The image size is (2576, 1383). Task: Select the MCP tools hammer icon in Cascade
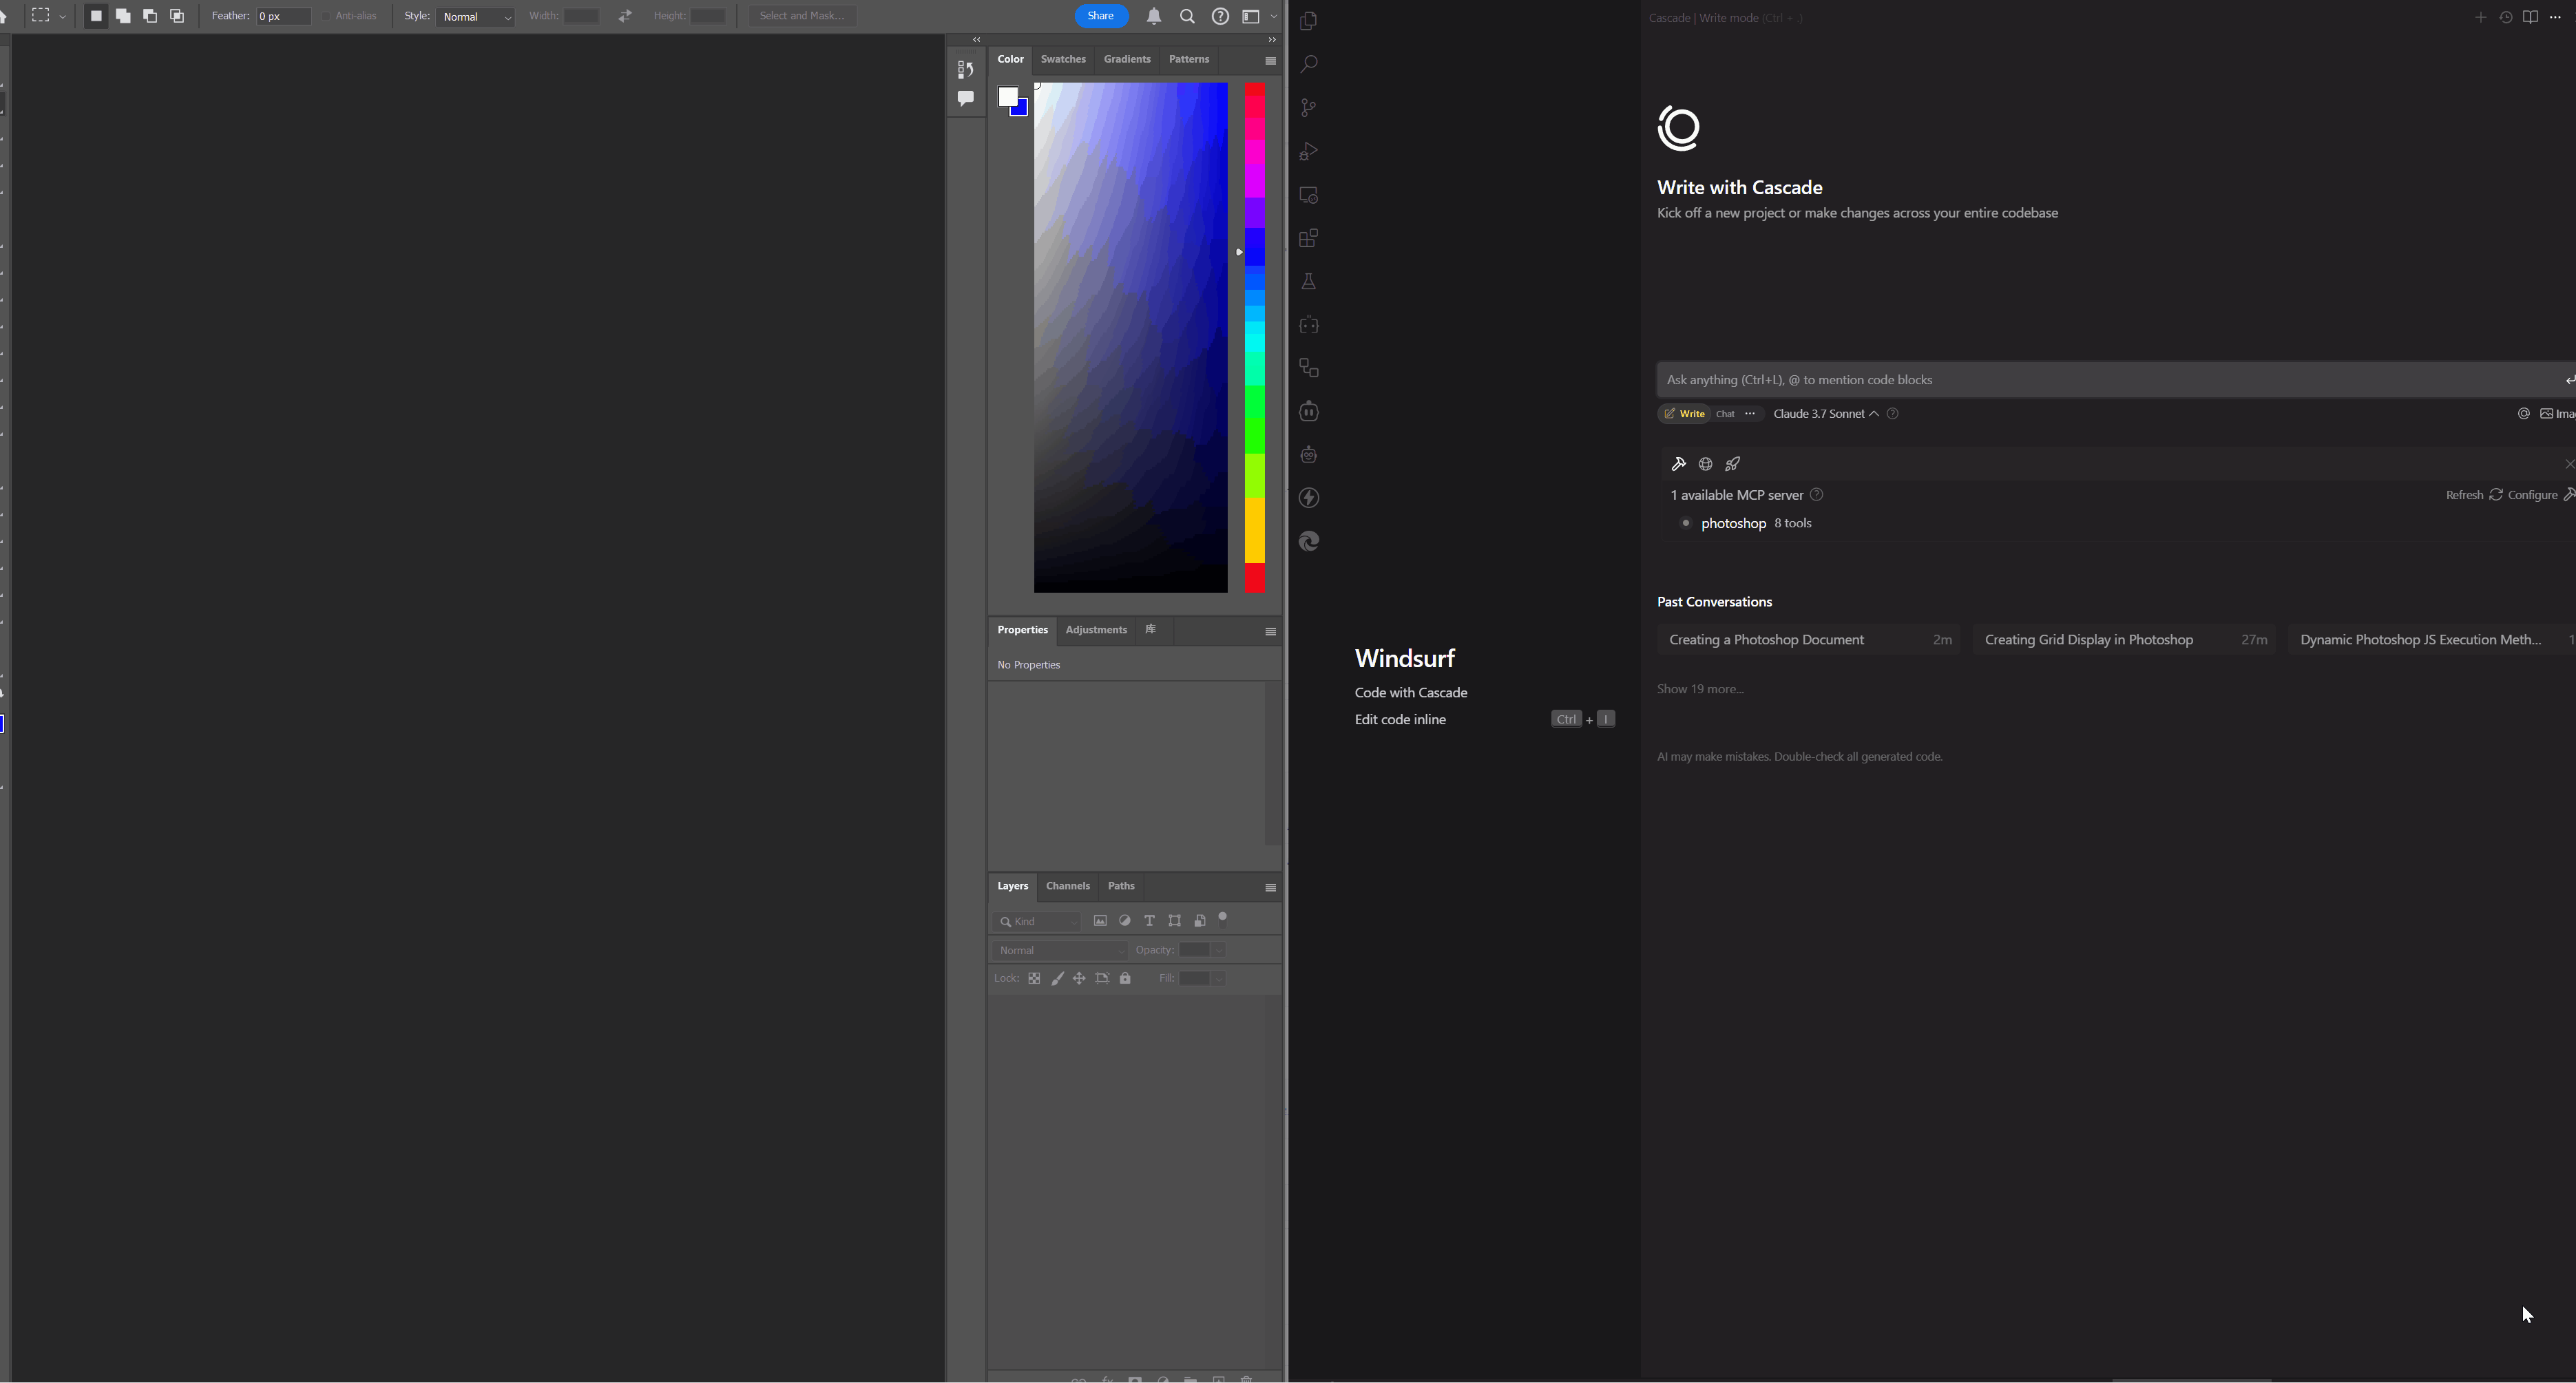pyautogui.click(x=1678, y=463)
